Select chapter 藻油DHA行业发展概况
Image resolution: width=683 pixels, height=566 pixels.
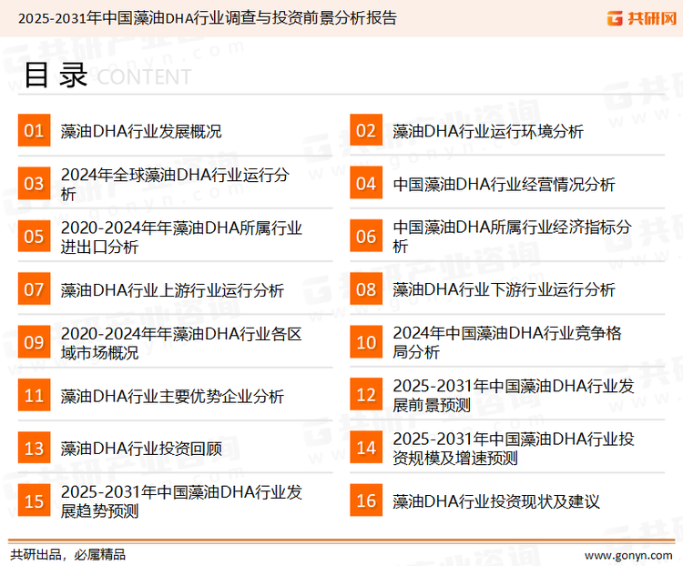[x=141, y=131]
